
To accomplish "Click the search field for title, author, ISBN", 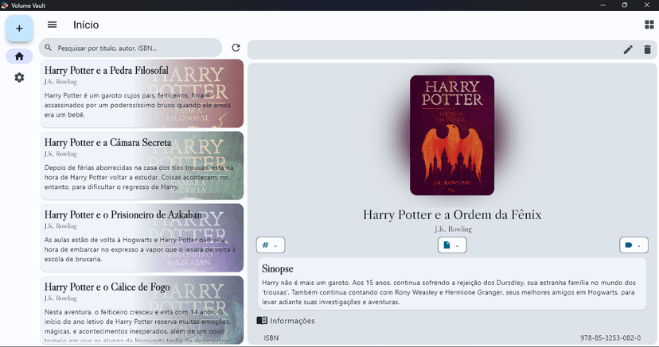I will pos(131,48).
